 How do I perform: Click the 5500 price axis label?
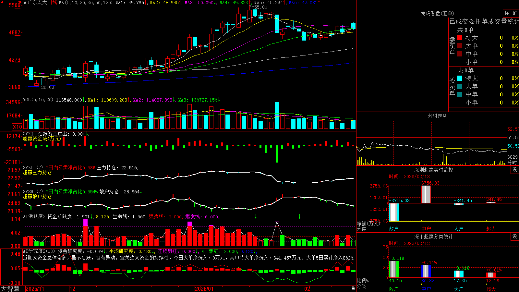click(x=15, y=5)
